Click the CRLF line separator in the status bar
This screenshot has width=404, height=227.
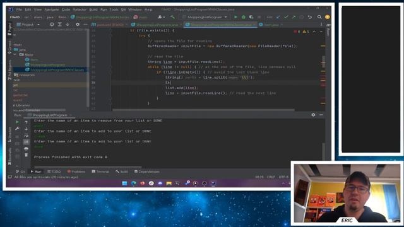[x=271, y=177]
